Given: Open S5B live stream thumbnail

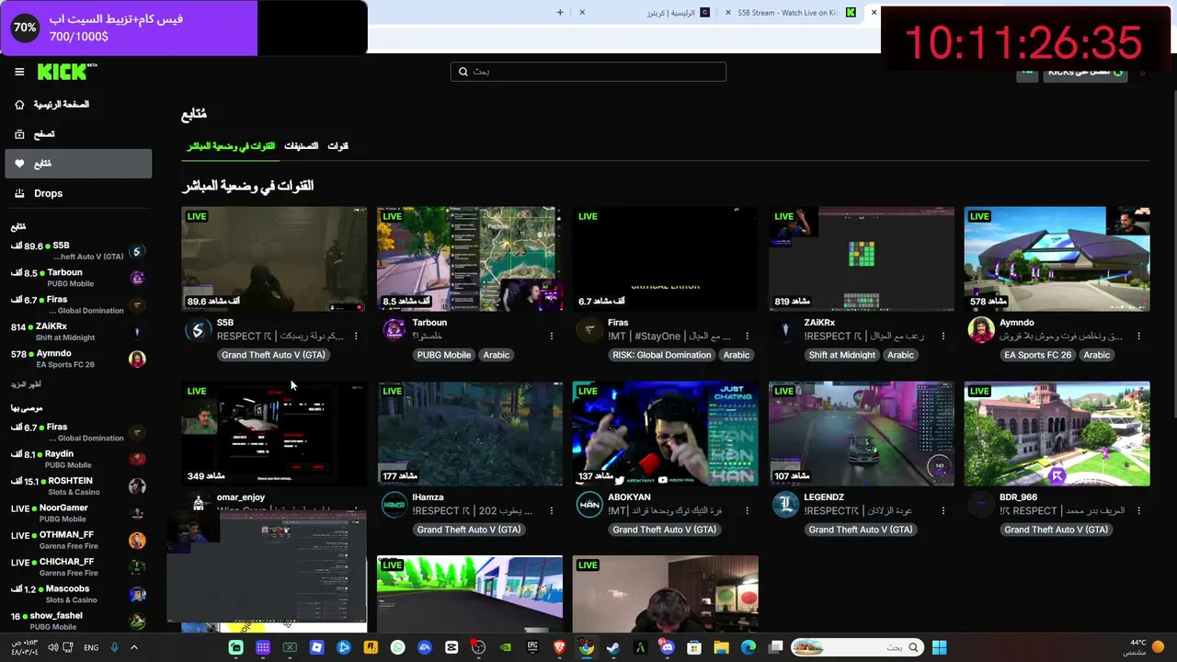Looking at the screenshot, I should 274,258.
